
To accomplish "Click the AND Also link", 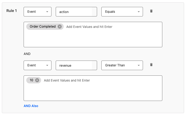I will tap(31, 106).
